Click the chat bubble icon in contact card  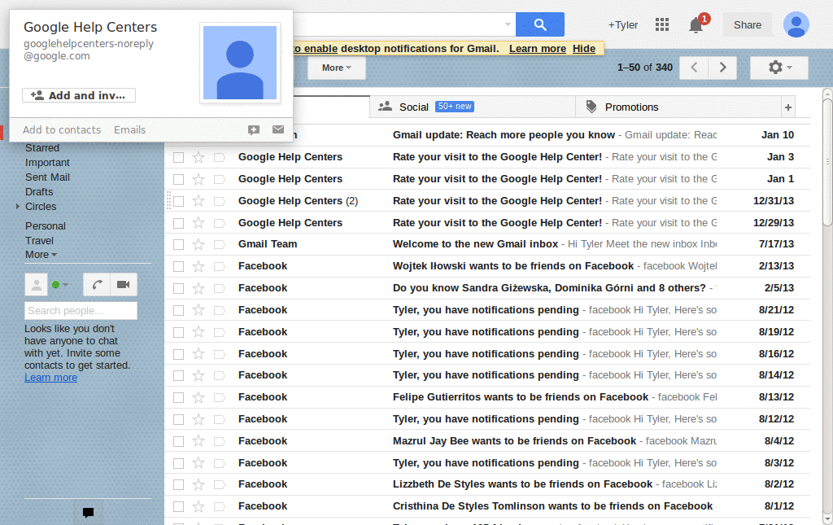(x=254, y=129)
